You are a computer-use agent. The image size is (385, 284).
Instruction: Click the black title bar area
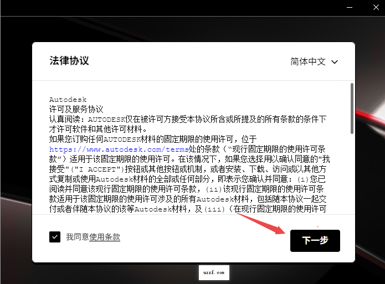tap(166, 8)
